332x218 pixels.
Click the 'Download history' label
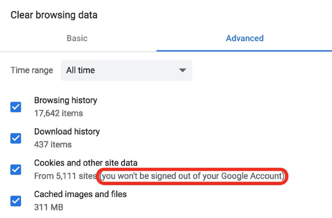point(67,132)
